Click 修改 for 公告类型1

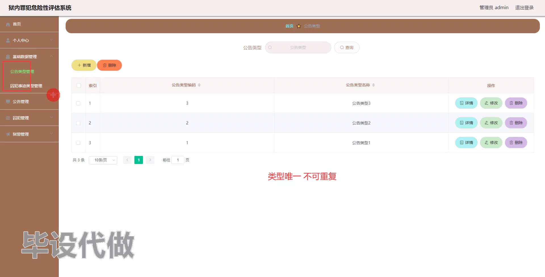491,142
